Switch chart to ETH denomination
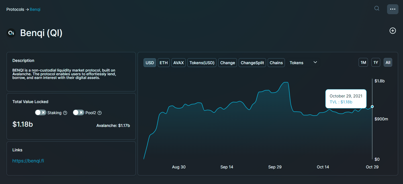The height and width of the screenshot is (184, 403). [163, 63]
